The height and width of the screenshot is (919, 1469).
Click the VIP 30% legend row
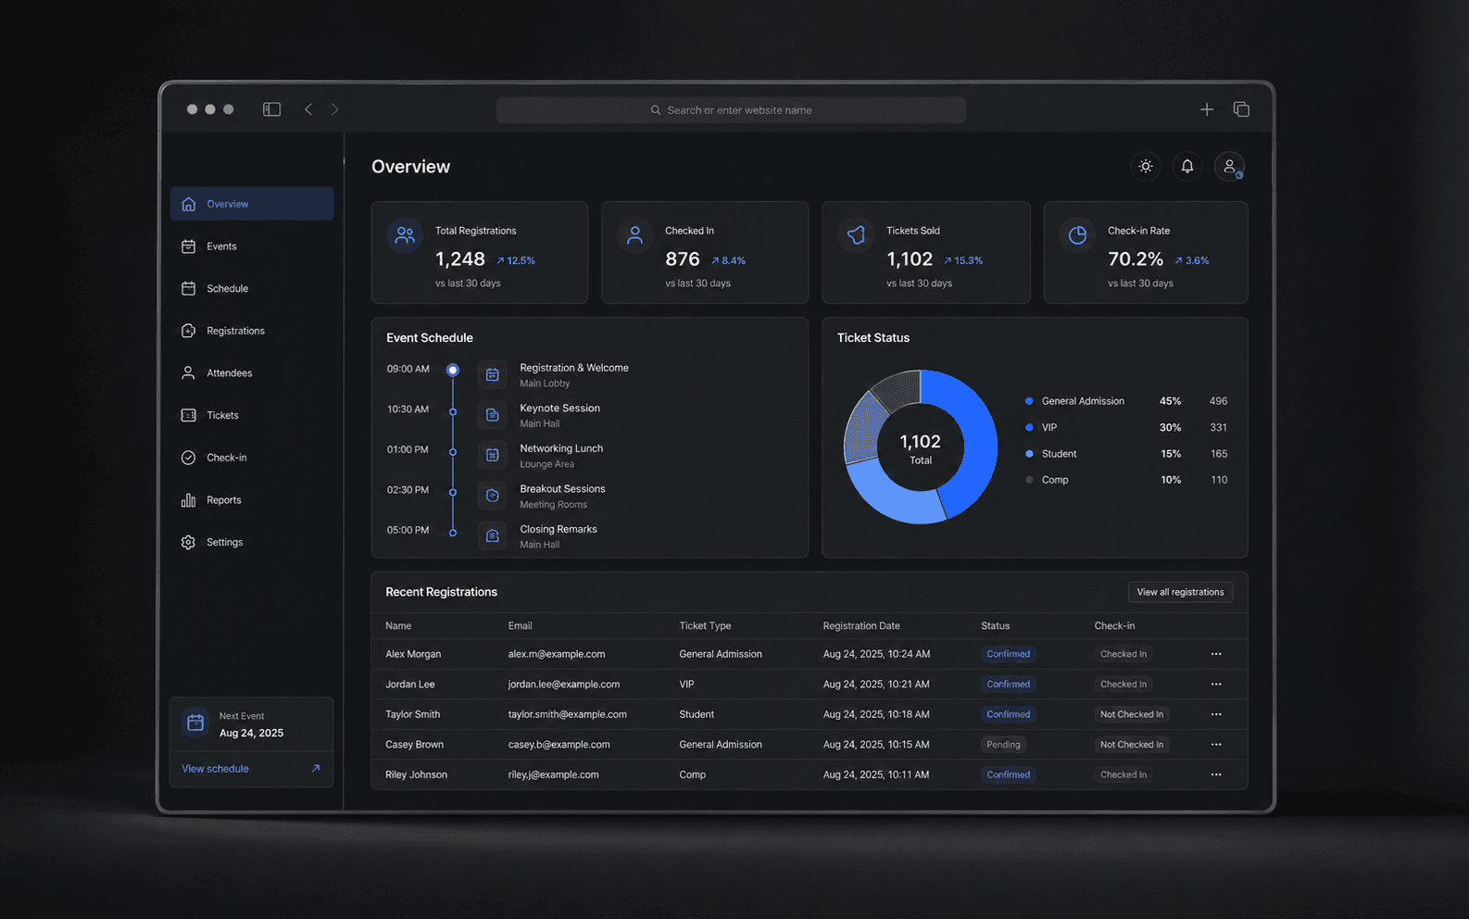tap(1126, 427)
